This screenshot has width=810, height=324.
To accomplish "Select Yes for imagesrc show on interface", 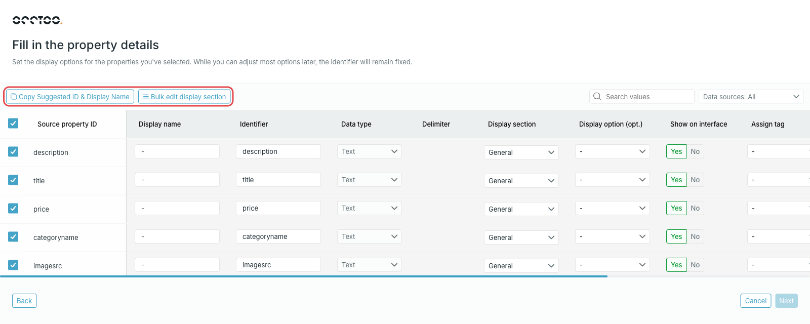I will pos(676,265).
